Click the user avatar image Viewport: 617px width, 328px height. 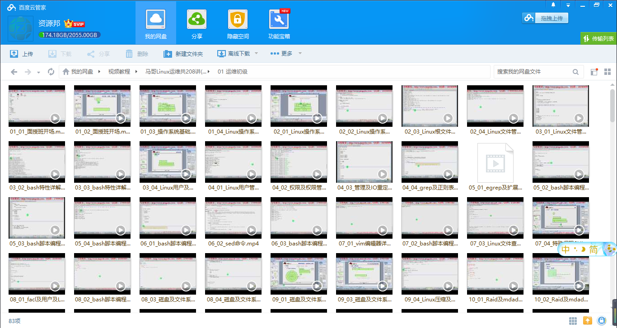21,29
